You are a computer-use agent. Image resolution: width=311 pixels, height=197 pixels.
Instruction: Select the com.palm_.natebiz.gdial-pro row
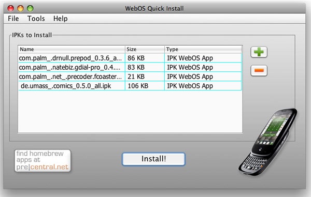coord(130,67)
